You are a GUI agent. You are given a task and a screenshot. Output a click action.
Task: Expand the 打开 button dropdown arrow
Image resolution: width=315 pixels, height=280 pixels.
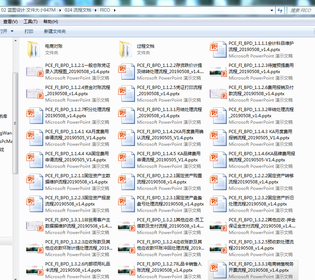click(x=12, y=31)
